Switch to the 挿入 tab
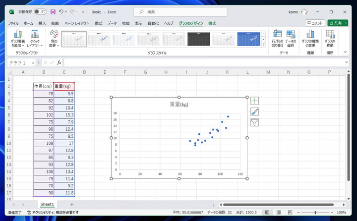 (42, 23)
